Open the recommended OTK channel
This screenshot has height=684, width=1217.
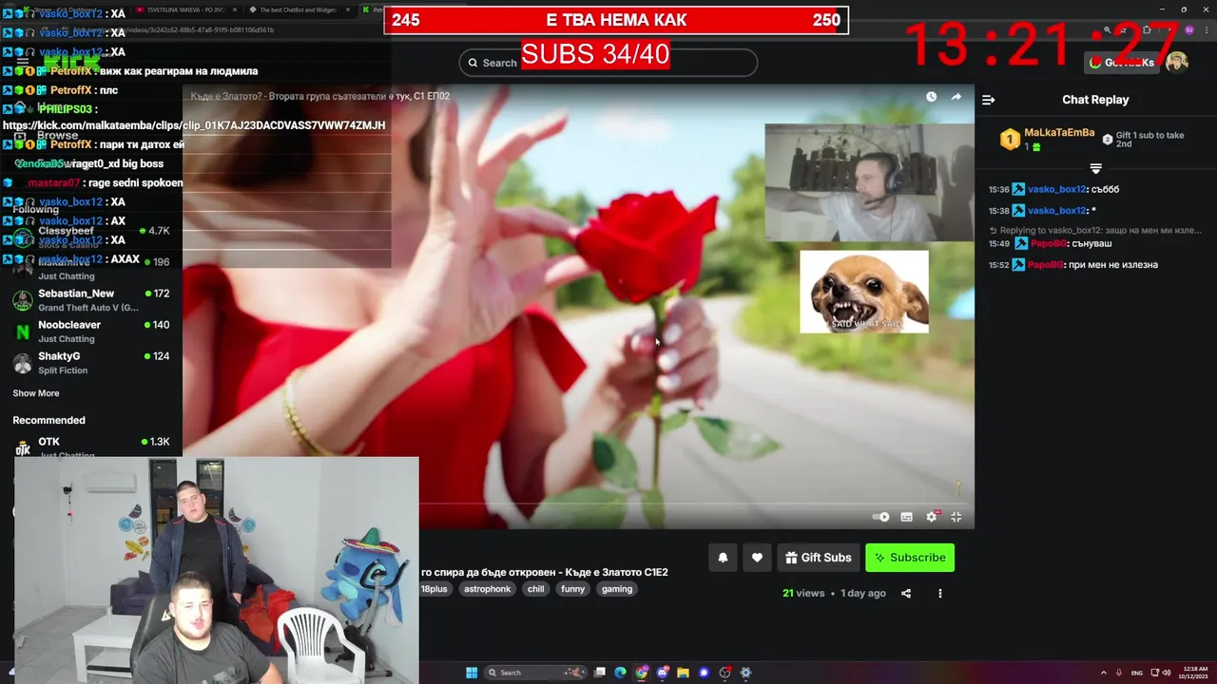click(91, 446)
